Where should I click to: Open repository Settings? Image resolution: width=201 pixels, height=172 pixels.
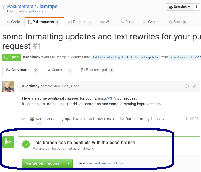pos(178,22)
